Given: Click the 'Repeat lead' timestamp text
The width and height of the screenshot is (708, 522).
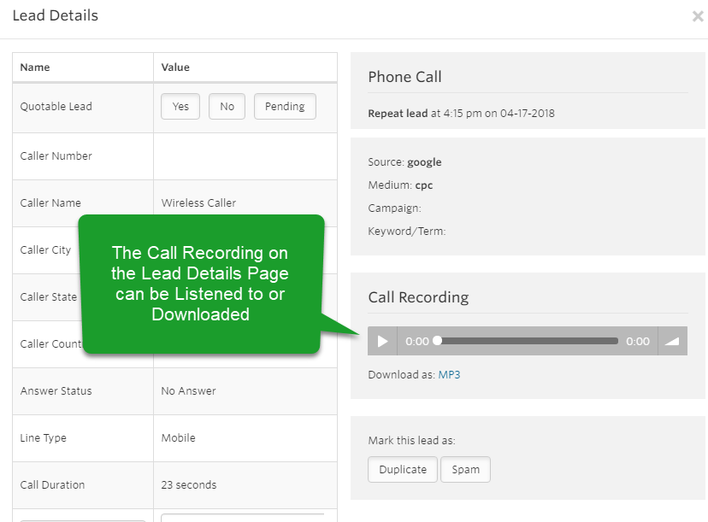Looking at the screenshot, I should coord(462,114).
